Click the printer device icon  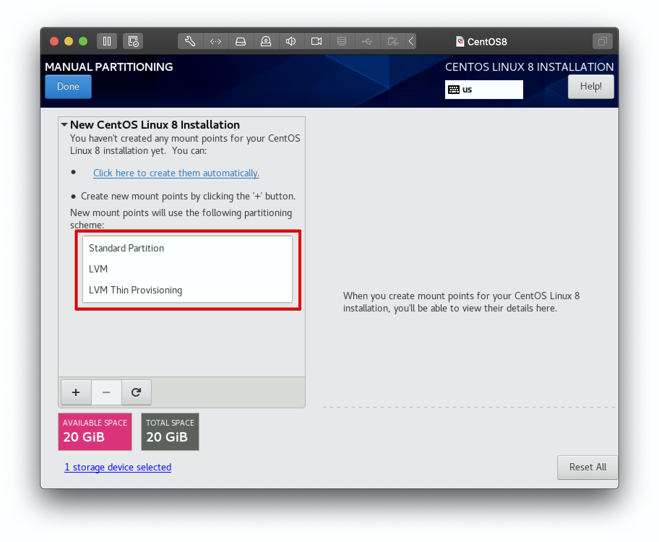pos(342,41)
